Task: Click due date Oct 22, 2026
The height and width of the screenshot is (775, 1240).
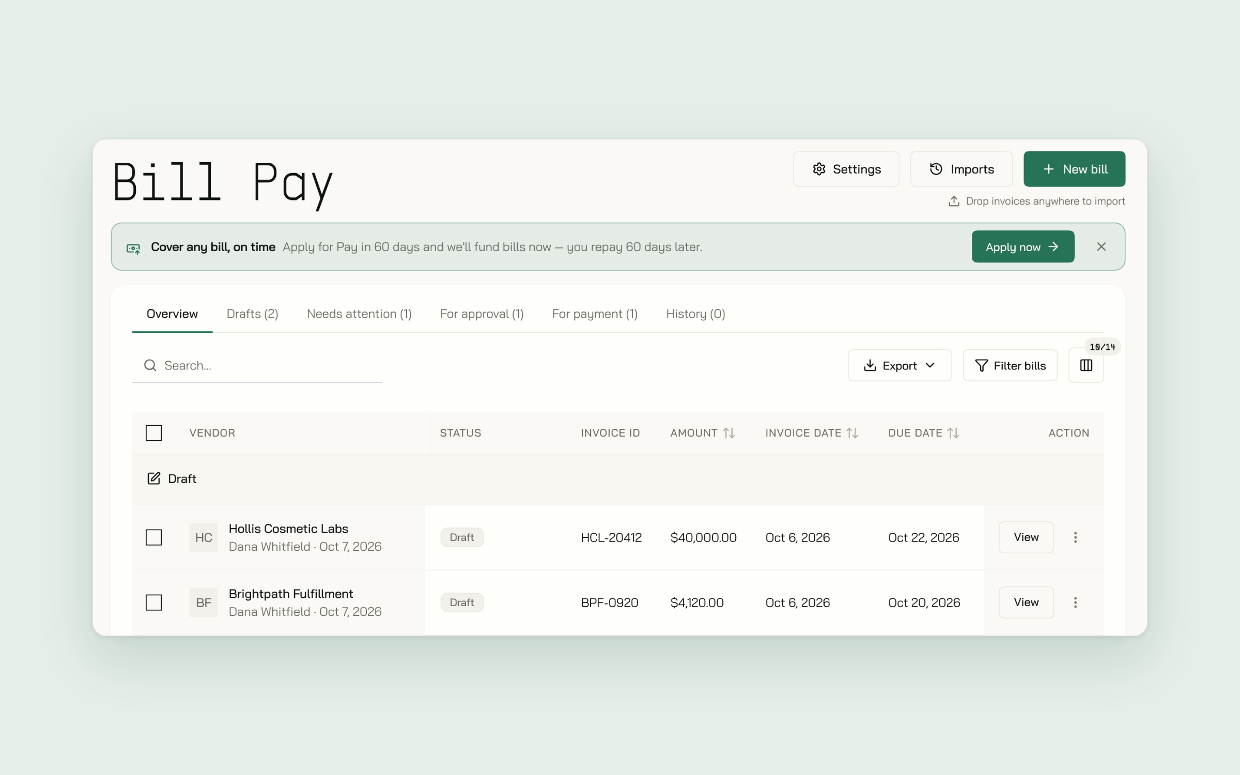Action: (x=923, y=537)
